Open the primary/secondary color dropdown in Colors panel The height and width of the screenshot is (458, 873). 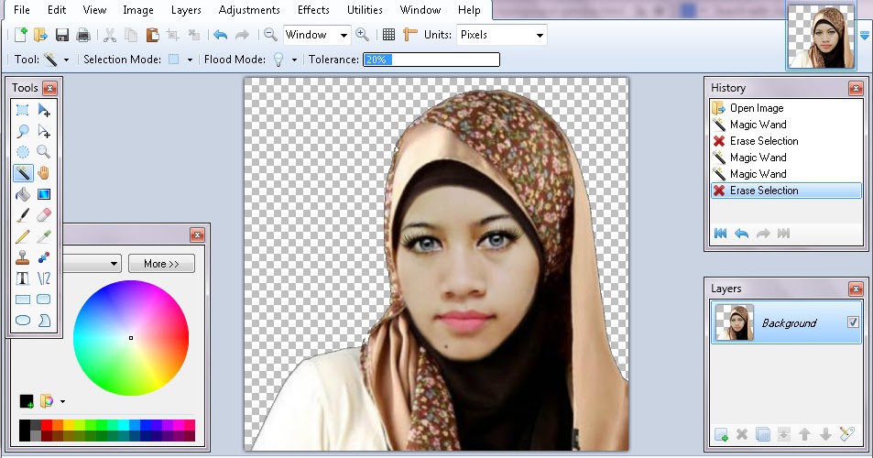[x=92, y=263]
